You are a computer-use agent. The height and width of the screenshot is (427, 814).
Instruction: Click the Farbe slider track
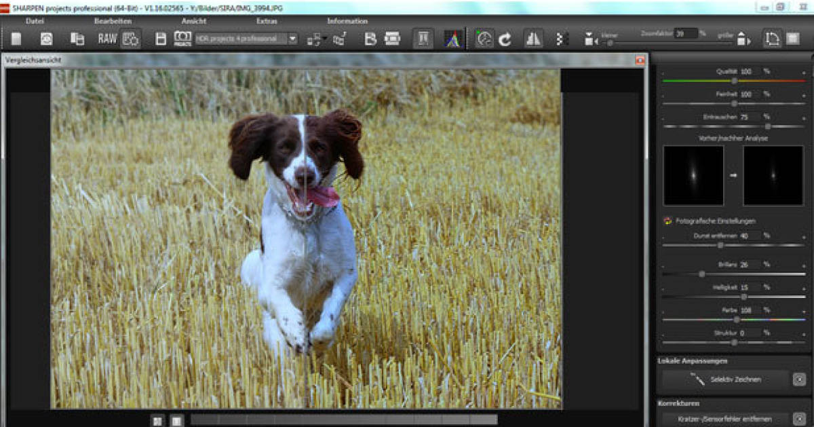(734, 320)
